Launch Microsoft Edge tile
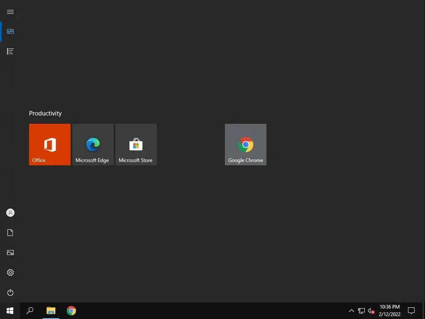Viewport: 425px width, 319px height. [93, 144]
